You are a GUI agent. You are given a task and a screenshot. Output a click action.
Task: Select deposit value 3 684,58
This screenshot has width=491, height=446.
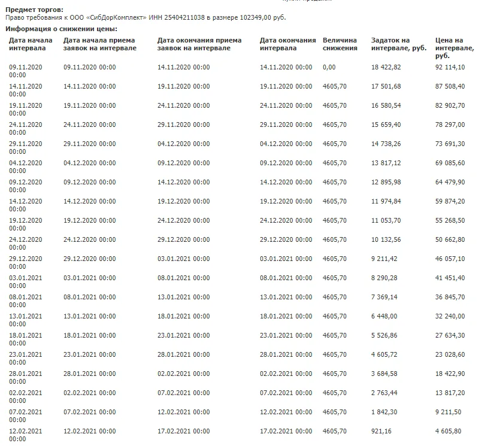pyautogui.click(x=384, y=374)
